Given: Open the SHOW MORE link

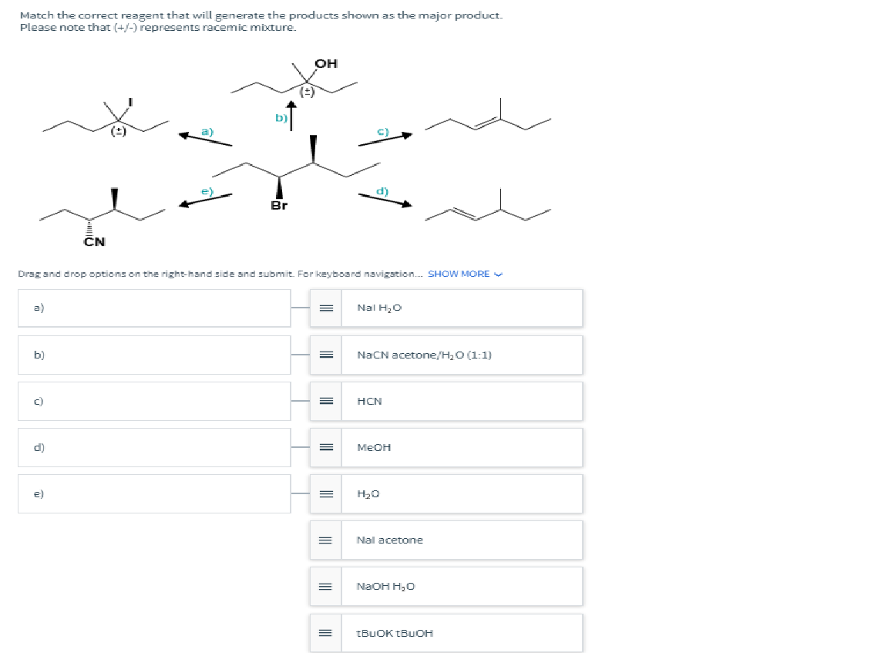Looking at the screenshot, I should pyautogui.click(x=459, y=274).
